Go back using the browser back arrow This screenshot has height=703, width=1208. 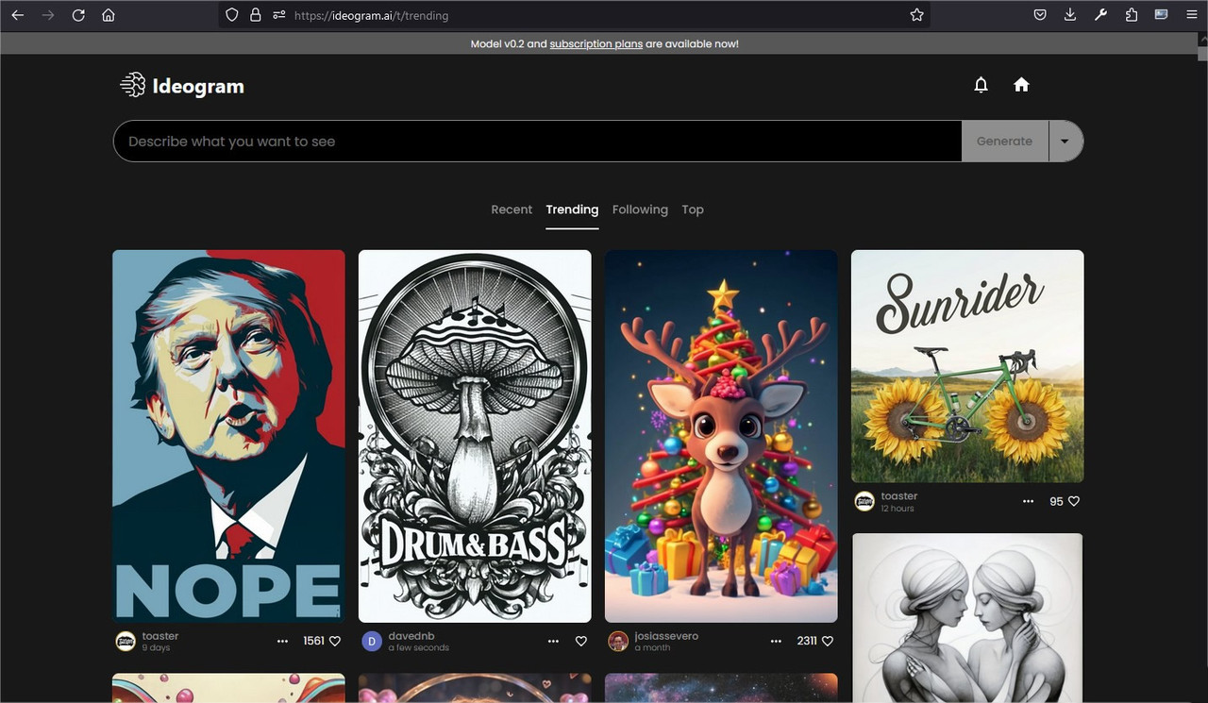(17, 15)
